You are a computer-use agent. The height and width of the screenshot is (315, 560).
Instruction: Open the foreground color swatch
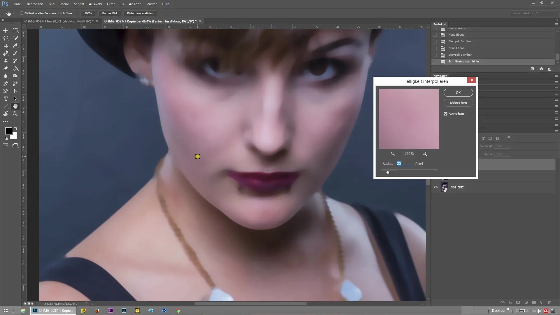pyautogui.click(x=8, y=131)
